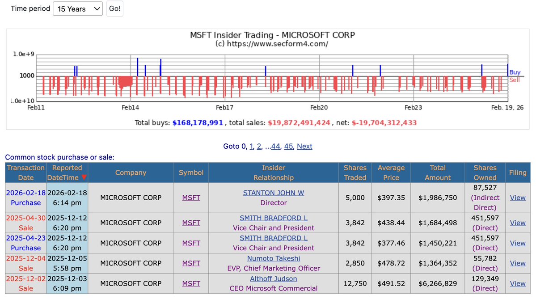Click the MSFT symbol link in the first row
The image size is (536, 299).
click(191, 198)
